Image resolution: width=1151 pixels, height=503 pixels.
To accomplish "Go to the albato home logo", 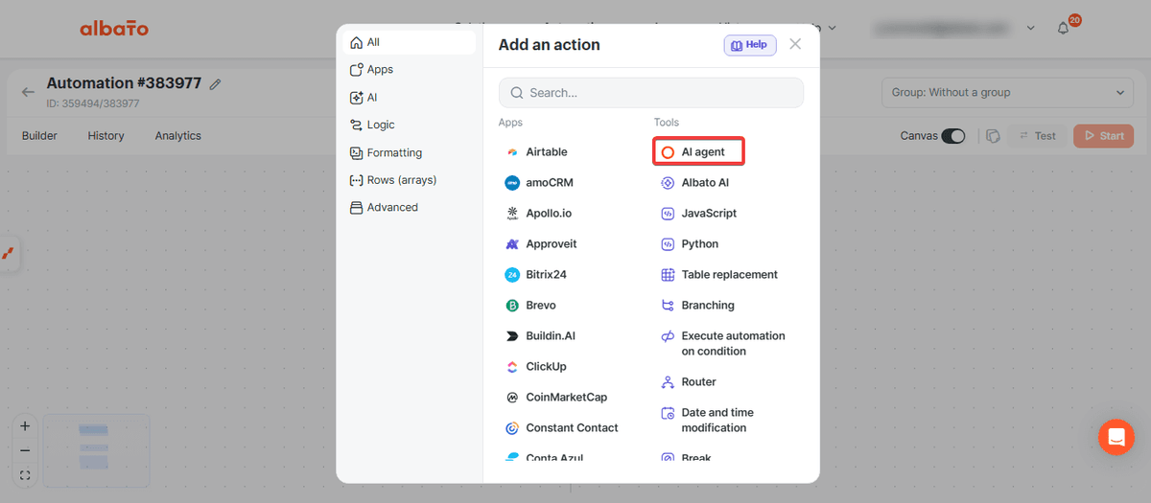I will 114,29.
